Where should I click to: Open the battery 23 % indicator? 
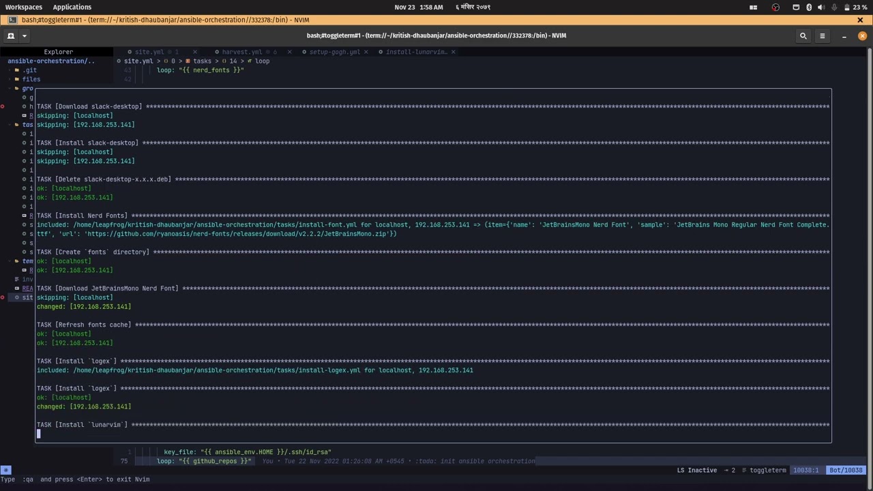click(855, 8)
